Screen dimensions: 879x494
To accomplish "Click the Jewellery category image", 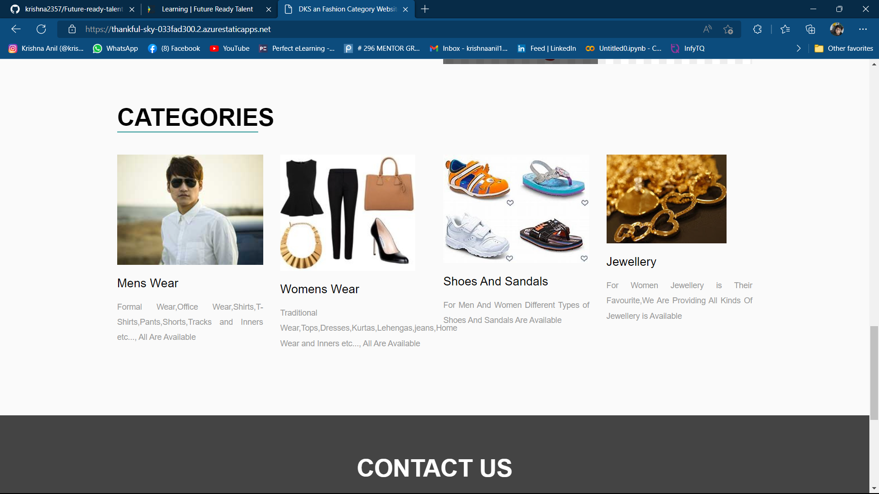I will (x=666, y=199).
